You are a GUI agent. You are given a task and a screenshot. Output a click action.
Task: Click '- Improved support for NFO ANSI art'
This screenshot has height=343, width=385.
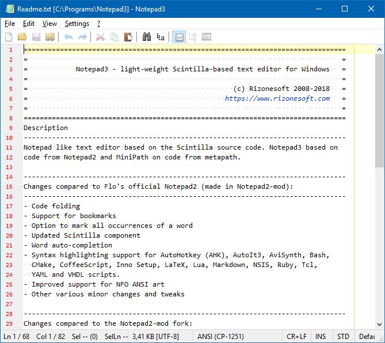tap(94, 284)
